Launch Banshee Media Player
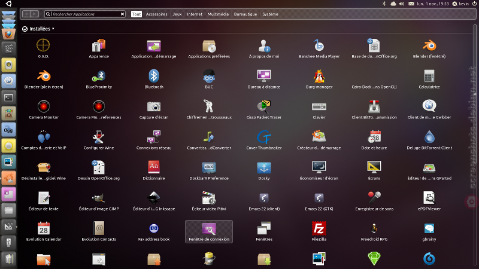Screen dimensions: 479x269 [x=319, y=46]
